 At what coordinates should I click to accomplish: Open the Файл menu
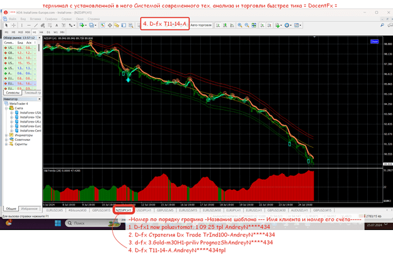coord(13,19)
